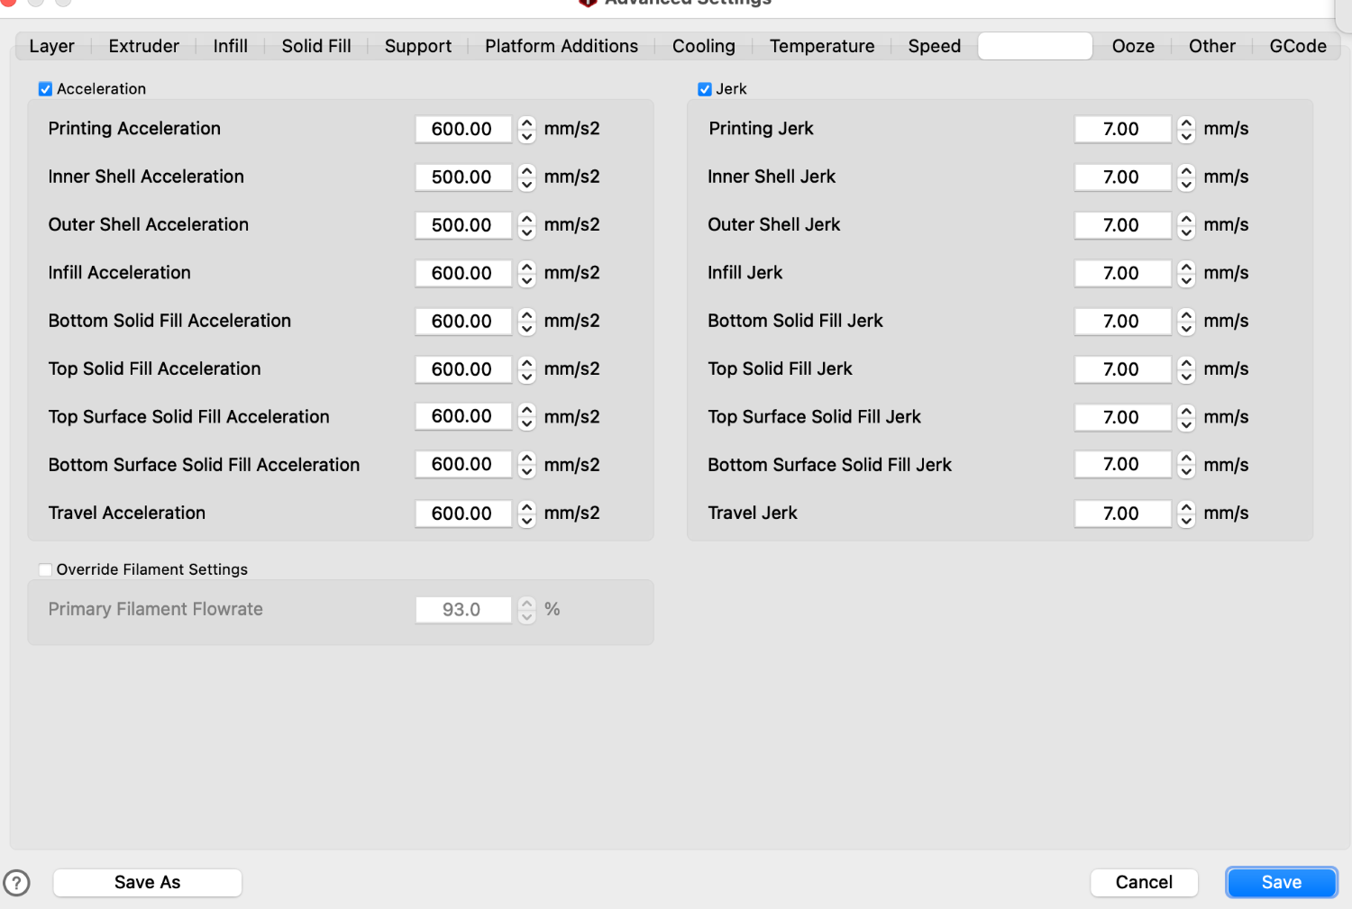Increase Top Solid Fill Jerk with the up stepper arrow
1352x909 pixels.
click(x=1186, y=362)
